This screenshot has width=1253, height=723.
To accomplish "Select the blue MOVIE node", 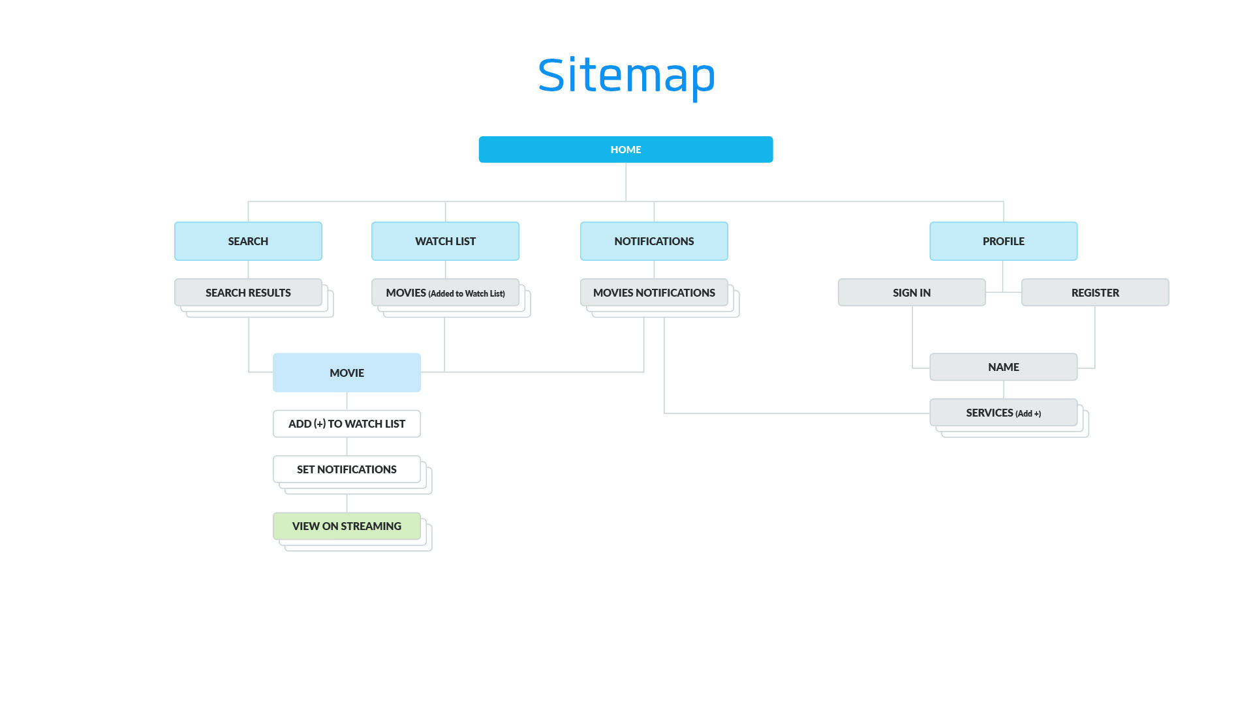I will (347, 373).
